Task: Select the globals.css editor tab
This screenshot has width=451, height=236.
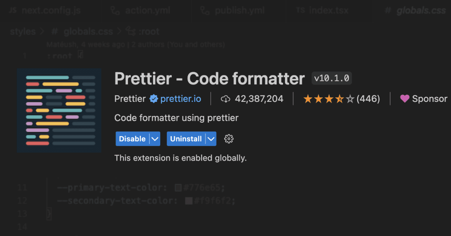Action: (421, 10)
